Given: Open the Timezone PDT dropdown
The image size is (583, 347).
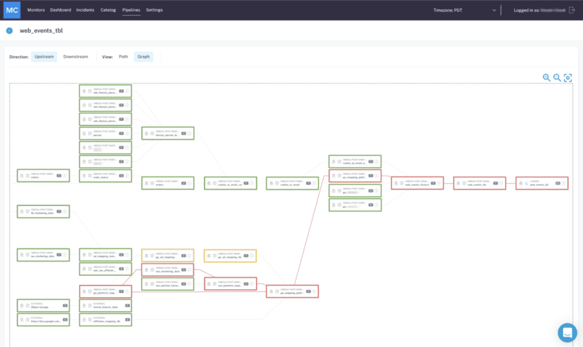Looking at the screenshot, I should [x=464, y=10].
